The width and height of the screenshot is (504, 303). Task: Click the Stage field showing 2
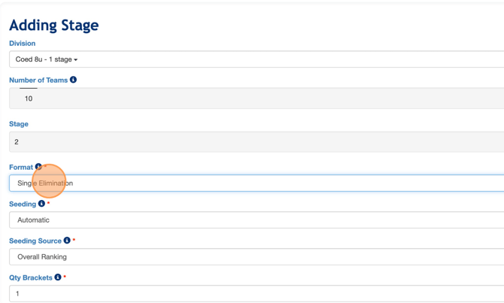coord(256,142)
